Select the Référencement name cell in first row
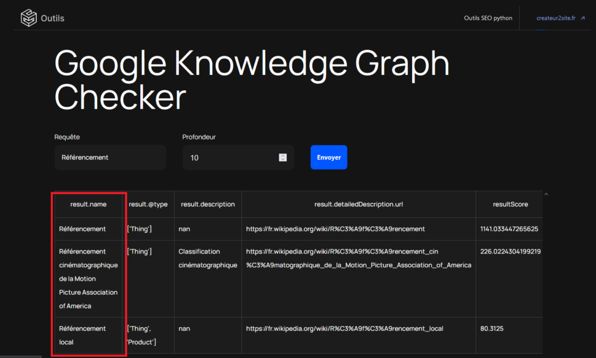This screenshot has height=358, width=596. click(88, 229)
